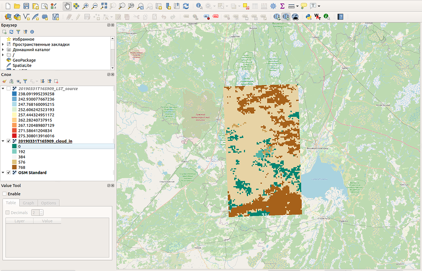Click the Zoom In magnifier tool
422x271 pixels.
86,6
